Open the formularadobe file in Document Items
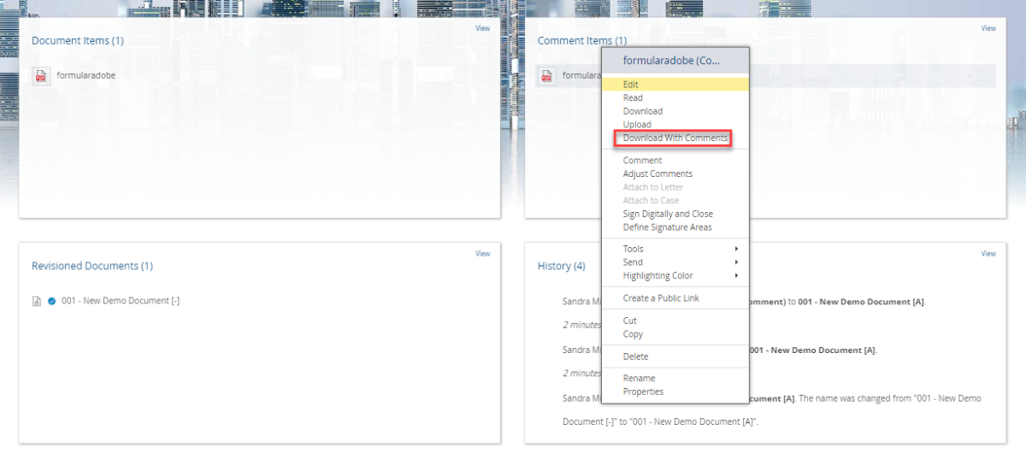The image size is (1026, 459). (x=85, y=75)
